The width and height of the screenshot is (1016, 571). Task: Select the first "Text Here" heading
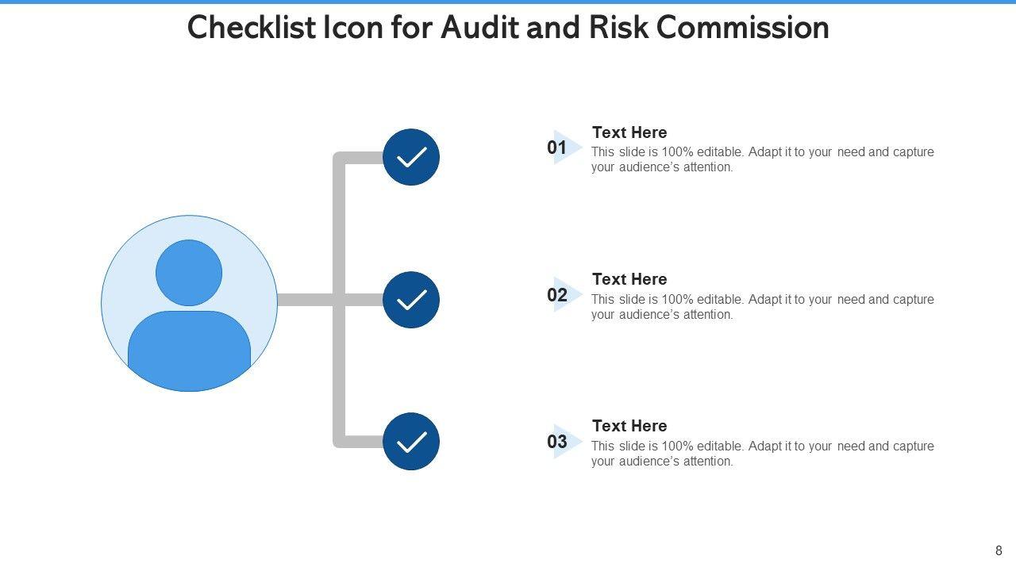629,132
